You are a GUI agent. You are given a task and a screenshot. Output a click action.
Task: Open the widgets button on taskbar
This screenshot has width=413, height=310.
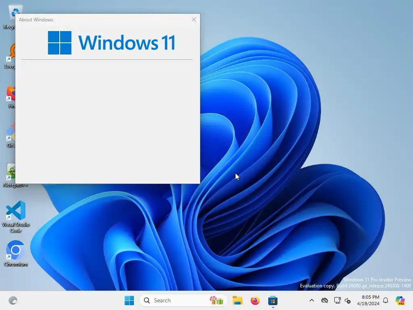13,300
